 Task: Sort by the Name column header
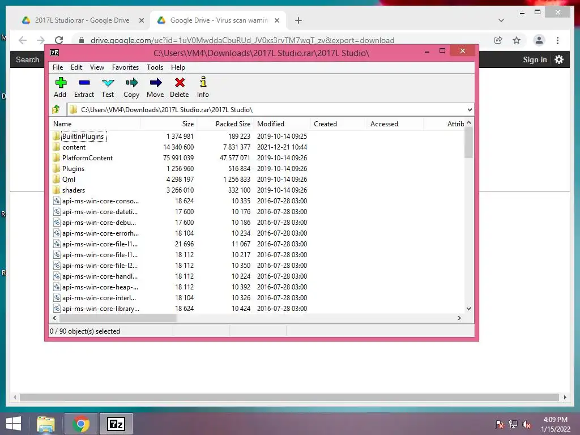tap(95, 124)
